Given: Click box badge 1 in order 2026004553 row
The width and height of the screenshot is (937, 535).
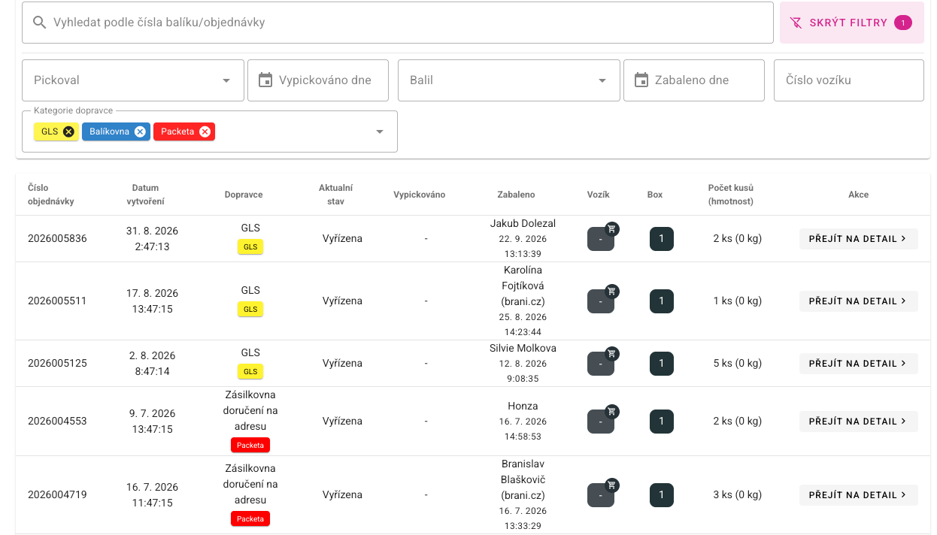Looking at the screenshot, I should point(662,422).
